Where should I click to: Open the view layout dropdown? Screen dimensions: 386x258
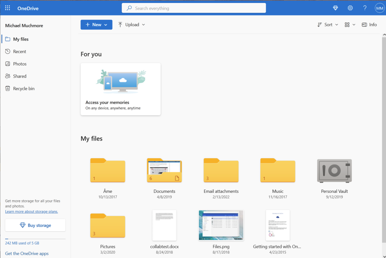point(349,24)
